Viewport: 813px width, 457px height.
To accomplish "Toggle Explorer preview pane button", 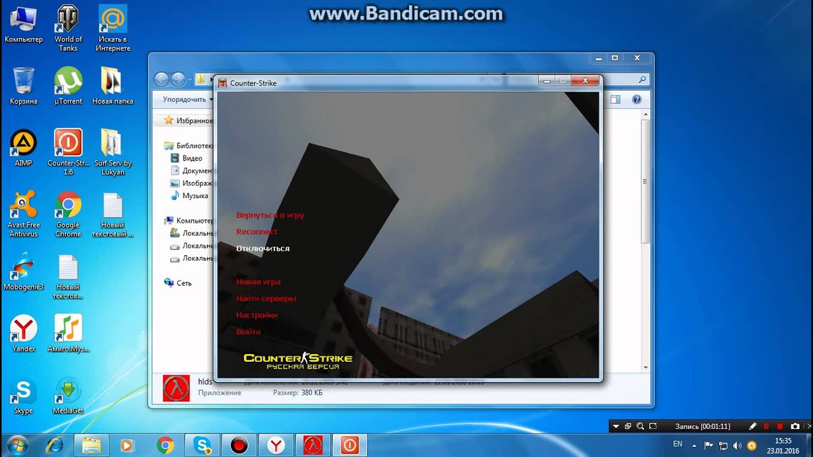I will click(615, 99).
